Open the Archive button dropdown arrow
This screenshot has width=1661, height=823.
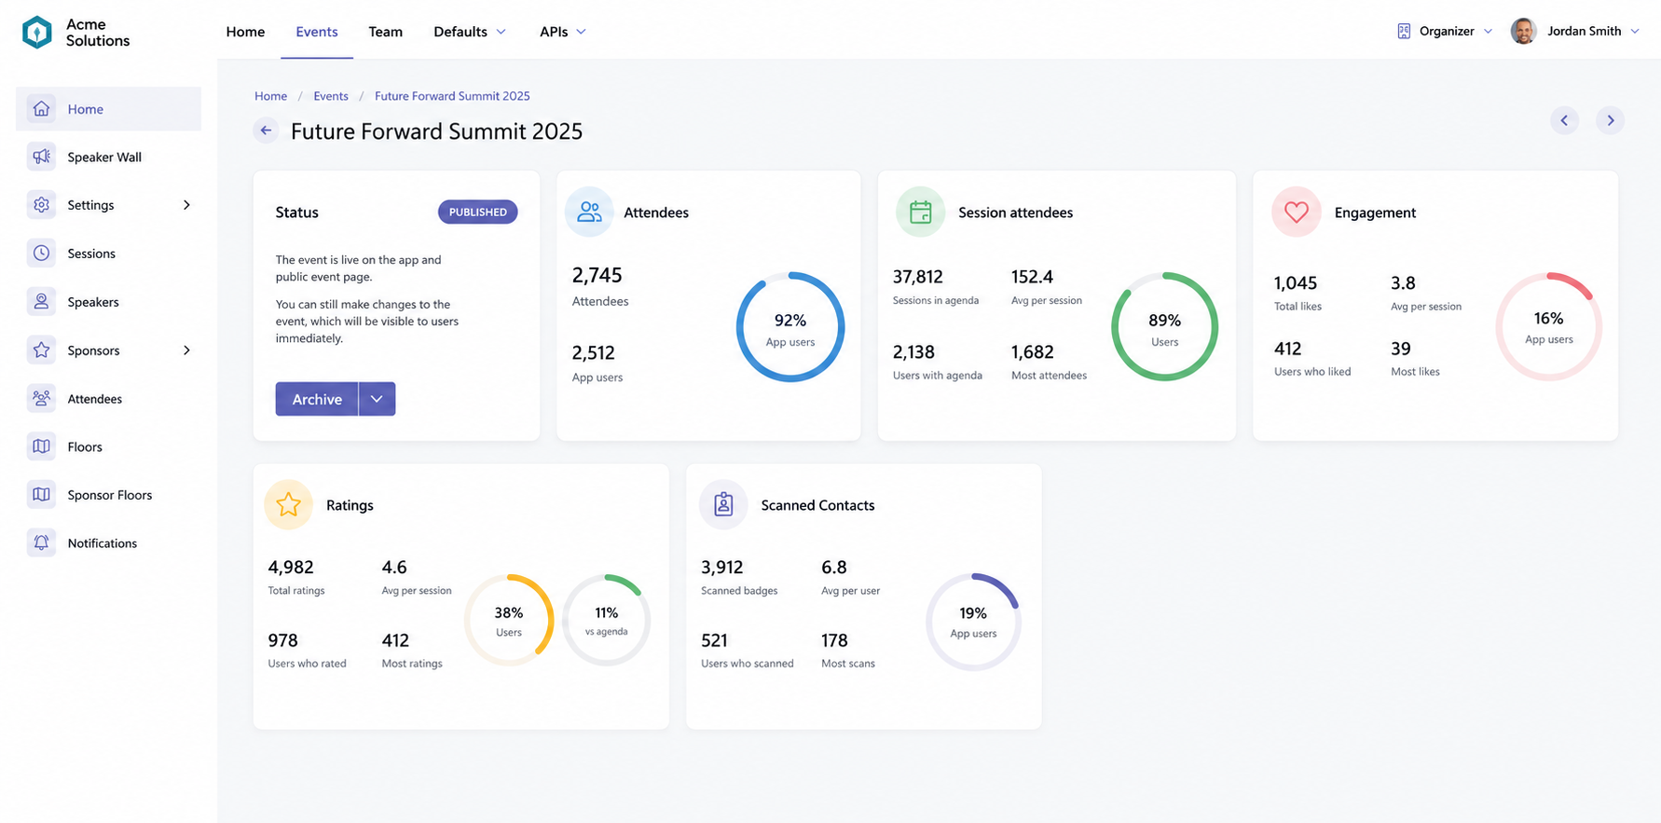(377, 399)
